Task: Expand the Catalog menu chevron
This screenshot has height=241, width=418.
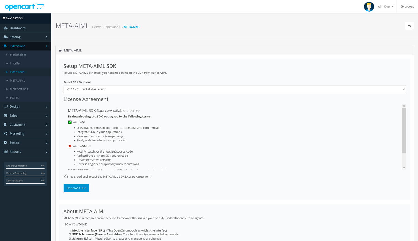Action: [47, 37]
